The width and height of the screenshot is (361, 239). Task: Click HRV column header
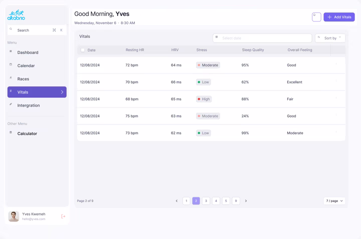click(175, 50)
